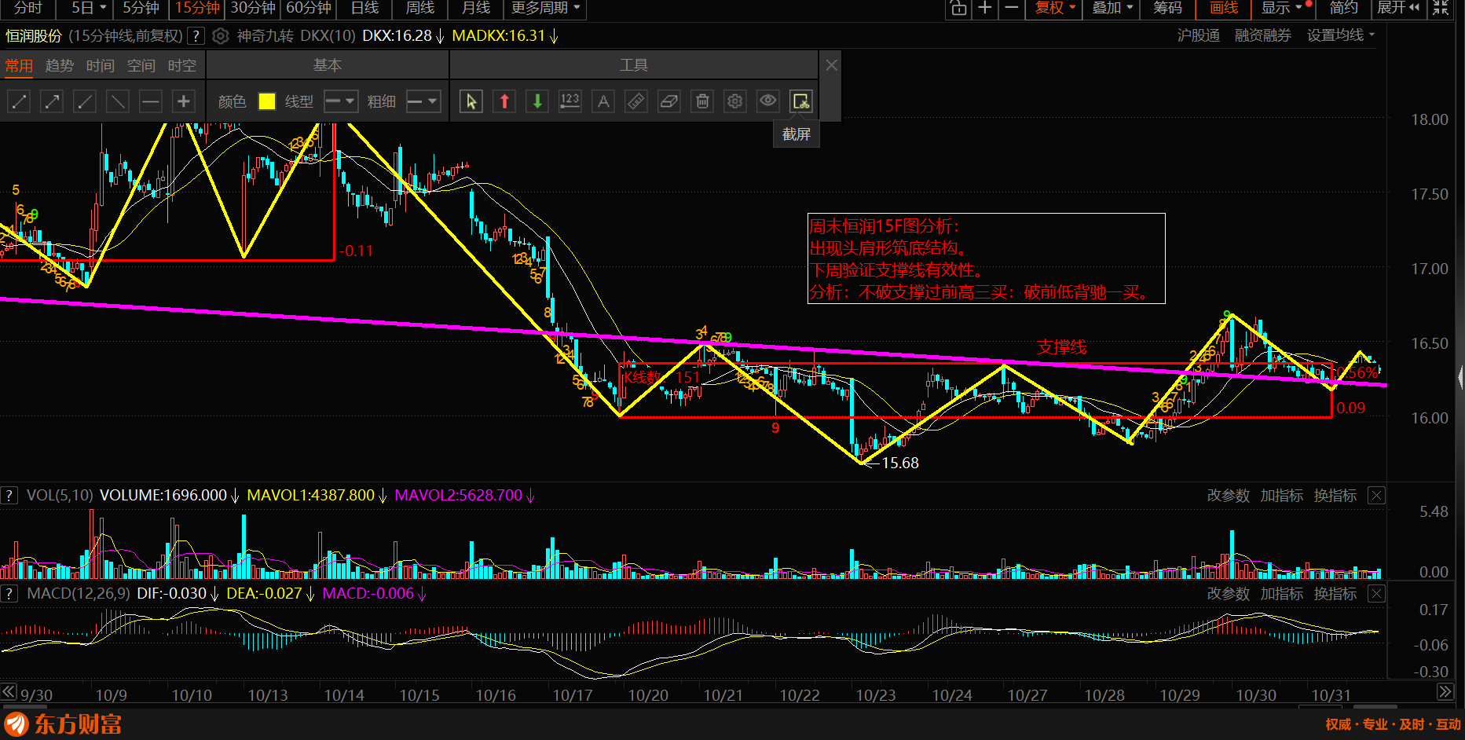The image size is (1465, 740).
Task: Activate the pointer selection tool
Action: (471, 101)
